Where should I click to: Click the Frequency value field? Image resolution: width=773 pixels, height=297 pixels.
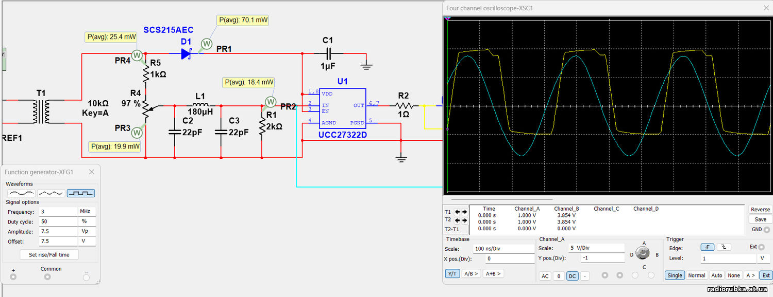[x=58, y=212]
